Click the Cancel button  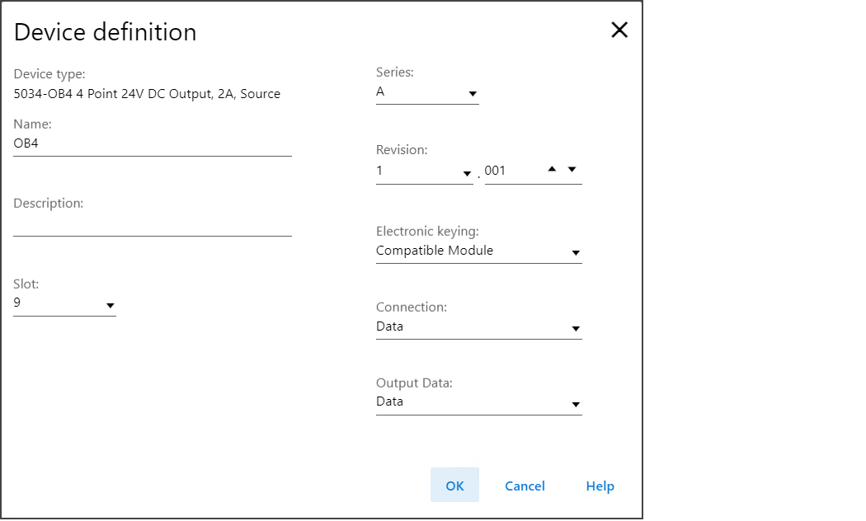coord(525,486)
